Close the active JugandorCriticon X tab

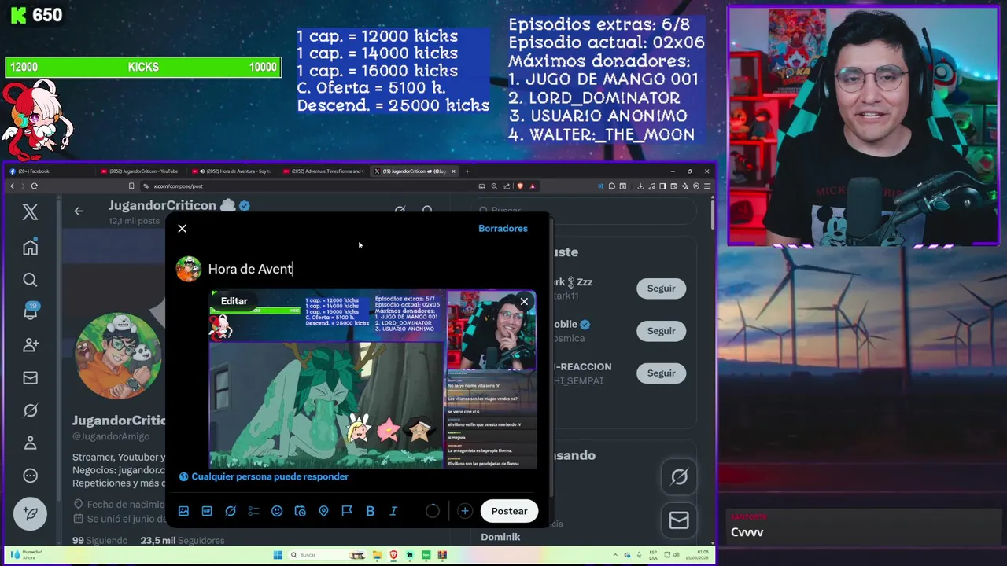tap(453, 171)
